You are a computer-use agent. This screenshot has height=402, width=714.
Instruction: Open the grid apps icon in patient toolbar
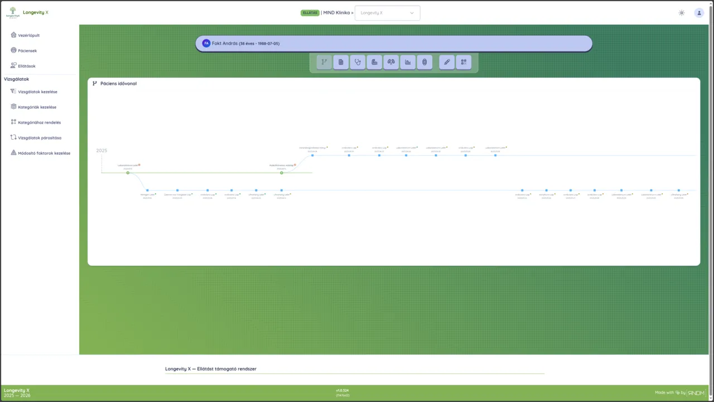pyautogui.click(x=464, y=62)
